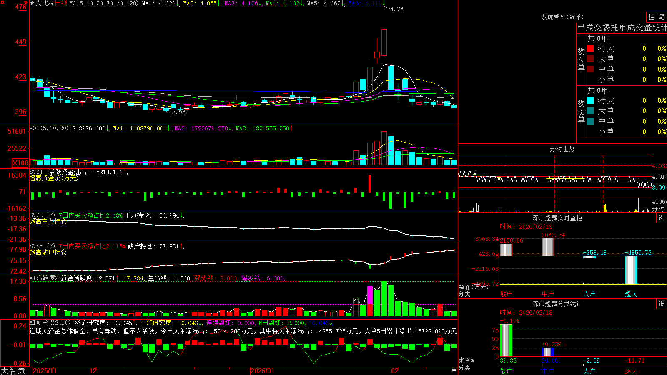Screen dimensions: 667x375
Task: Click the lock icon at chart bottom-right
Action: [x=454, y=370]
